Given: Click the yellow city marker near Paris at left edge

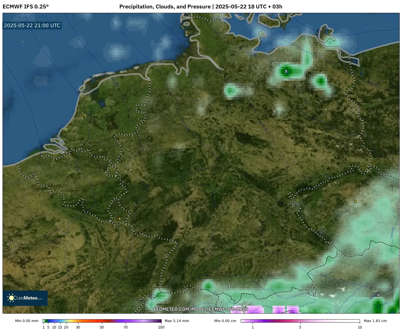Looking at the screenshot, I should (13, 246).
